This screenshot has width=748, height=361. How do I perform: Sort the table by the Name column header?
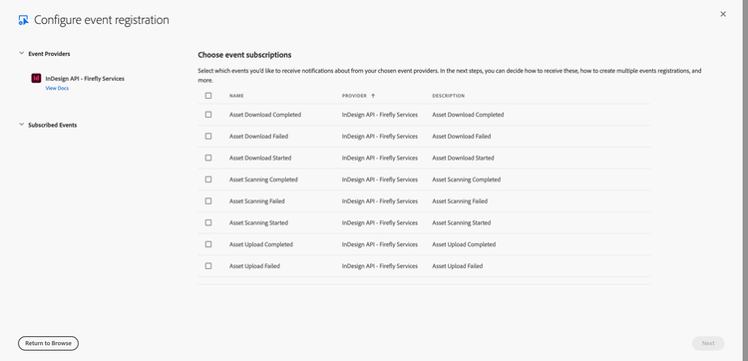pyautogui.click(x=236, y=96)
